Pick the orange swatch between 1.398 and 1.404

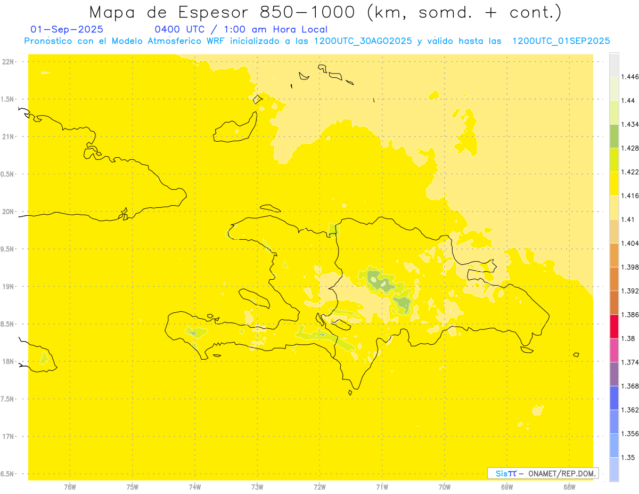tap(614, 255)
